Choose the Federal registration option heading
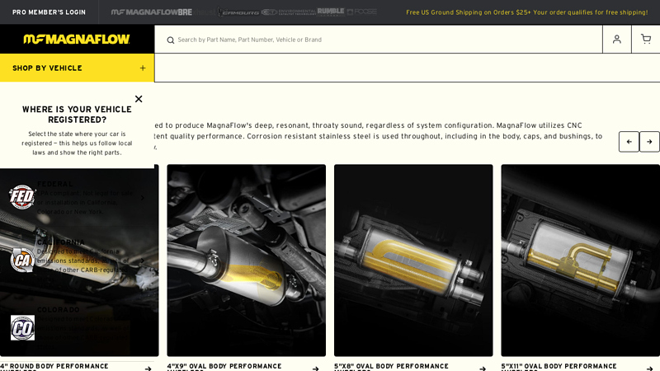Screen dimensions: 660x371 tap(54, 184)
